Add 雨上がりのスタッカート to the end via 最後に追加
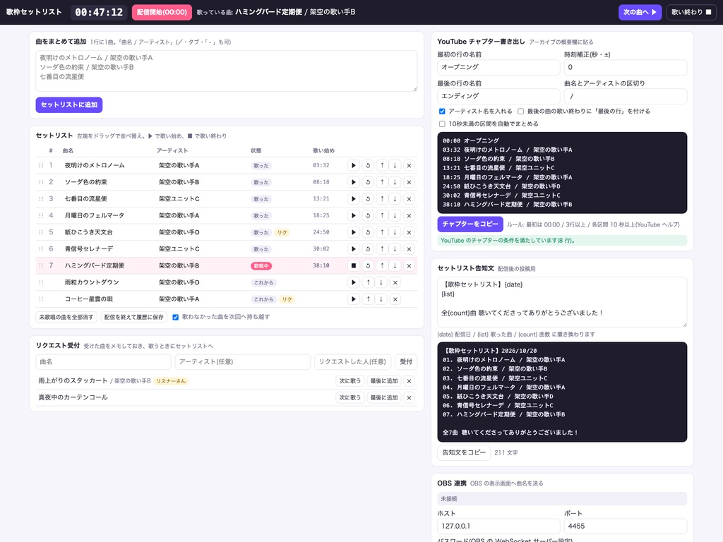 click(x=384, y=381)
